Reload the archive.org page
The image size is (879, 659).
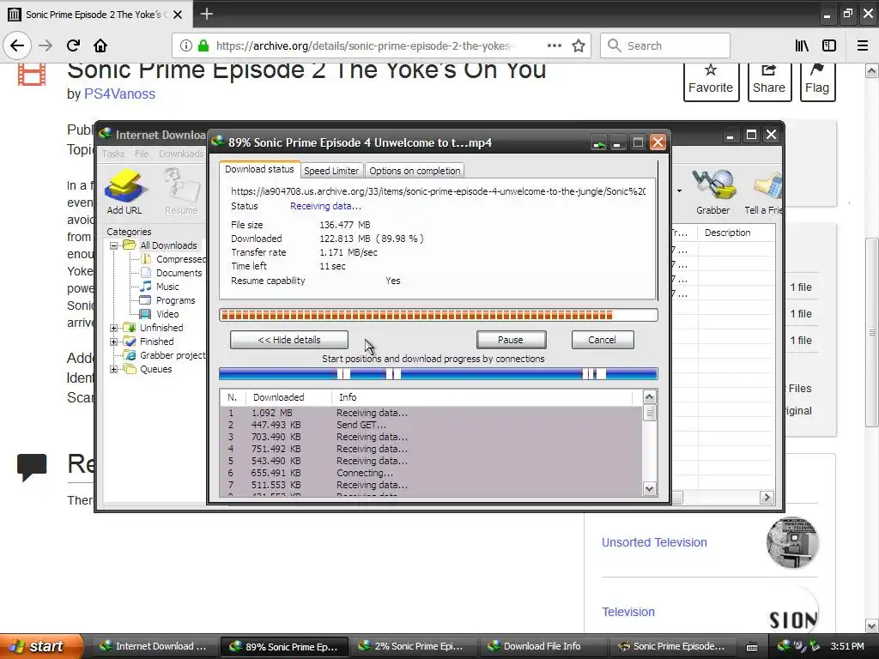coord(73,46)
